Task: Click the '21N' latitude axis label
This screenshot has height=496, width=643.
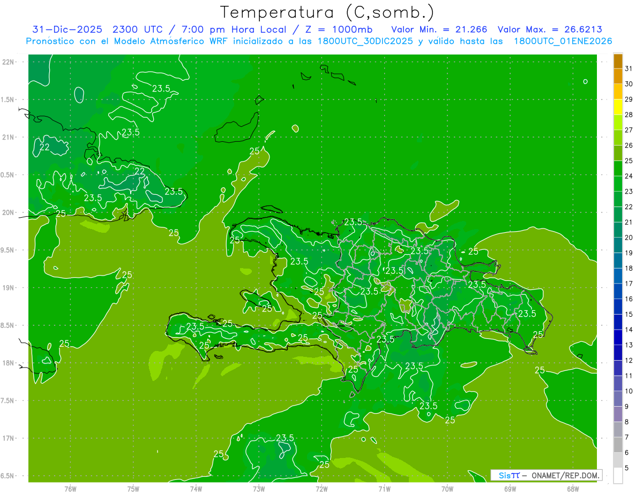Action: click(8, 137)
